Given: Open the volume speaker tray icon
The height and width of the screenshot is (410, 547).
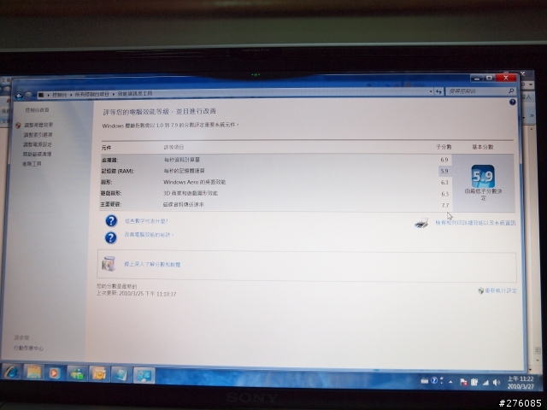Looking at the screenshot, I should coord(496,383).
